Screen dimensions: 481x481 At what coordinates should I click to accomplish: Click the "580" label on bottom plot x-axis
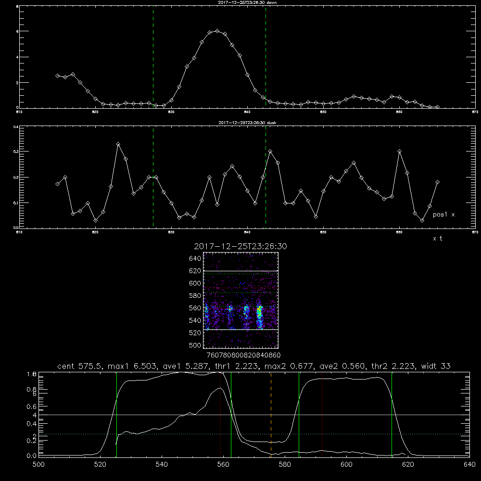(285, 465)
